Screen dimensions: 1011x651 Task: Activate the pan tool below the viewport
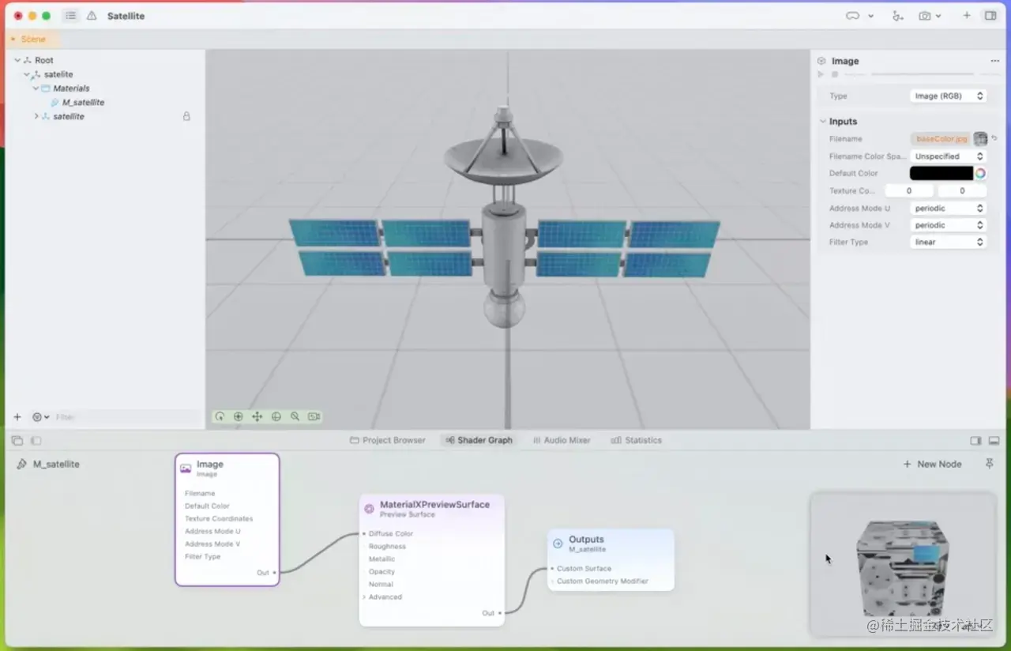(x=257, y=416)
